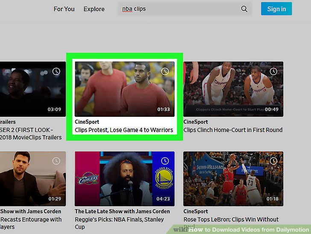This screenshot has width=311, height=234.
Task: Open the 01:18 Rose vs LeBron thumbnail
Action: 233,179
